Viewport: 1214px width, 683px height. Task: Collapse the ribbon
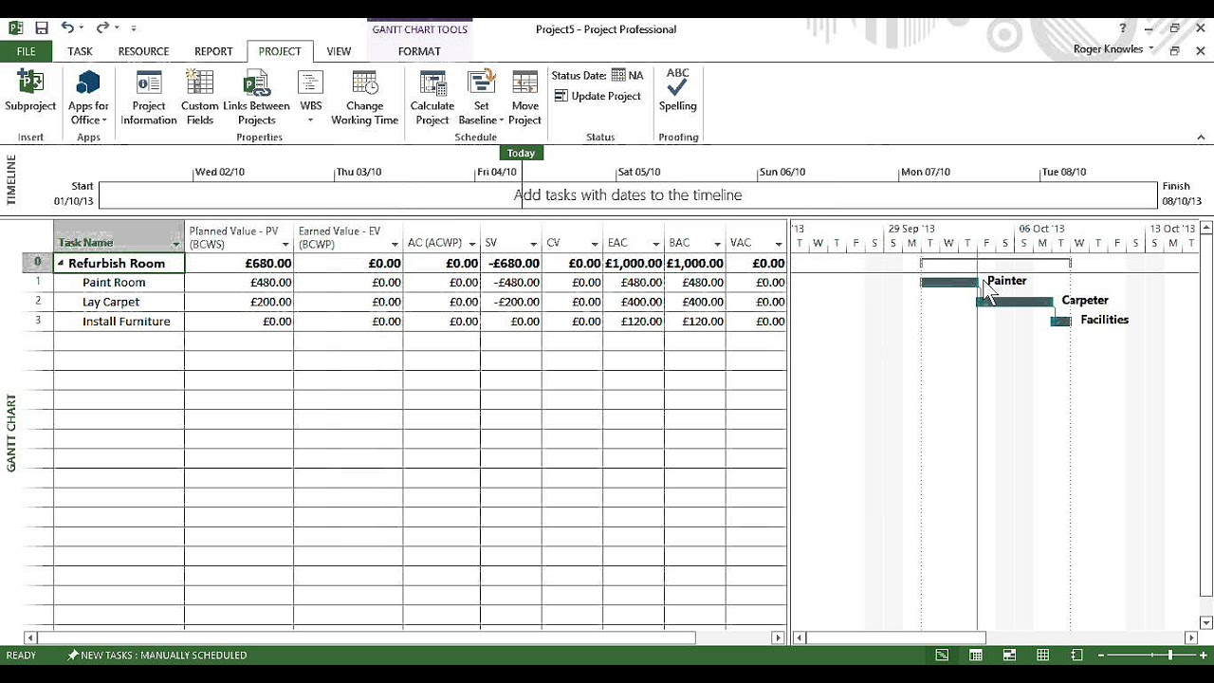click(x=1201, y=138)
